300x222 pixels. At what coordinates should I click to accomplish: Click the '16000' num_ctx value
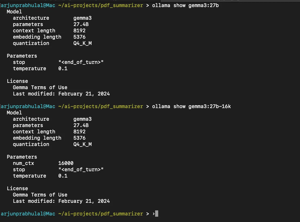click(x=66, y=163)
